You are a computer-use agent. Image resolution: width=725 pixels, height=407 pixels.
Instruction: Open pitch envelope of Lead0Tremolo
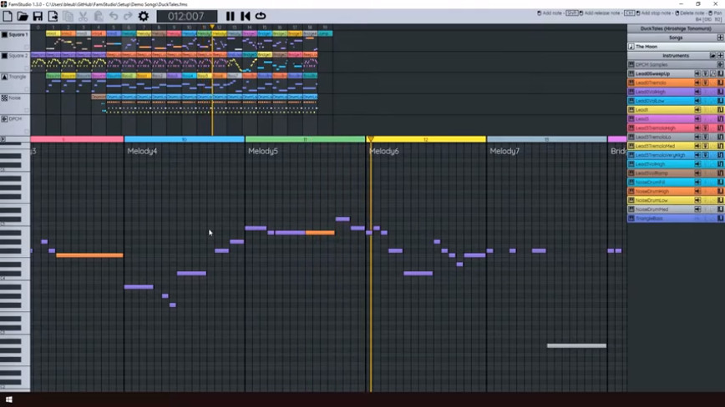click(x=706, y=83)
